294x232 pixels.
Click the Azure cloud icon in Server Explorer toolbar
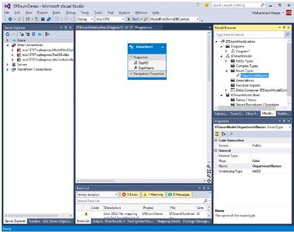coord(39,34)
